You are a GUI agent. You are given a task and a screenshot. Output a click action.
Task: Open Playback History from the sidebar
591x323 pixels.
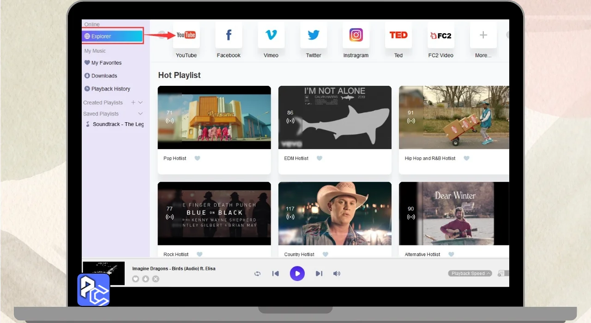(110, 89)
